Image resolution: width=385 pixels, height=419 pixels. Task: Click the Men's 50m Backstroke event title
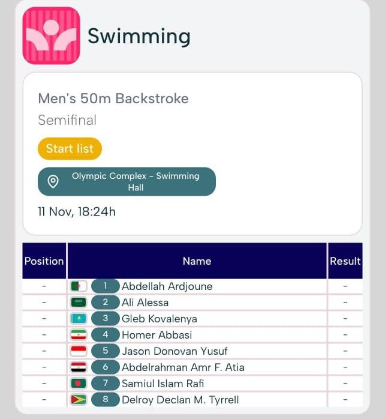(x=113, y=98)
